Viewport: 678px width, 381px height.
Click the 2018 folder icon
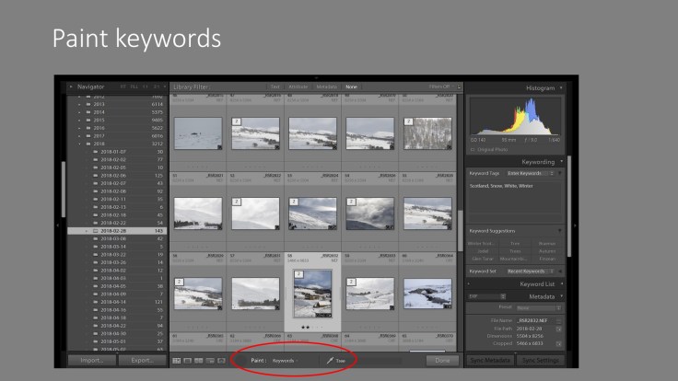[x=89, y=144]
